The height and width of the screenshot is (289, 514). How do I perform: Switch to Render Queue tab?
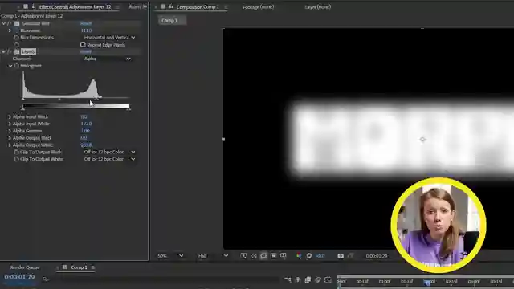(x=25, y=267)
